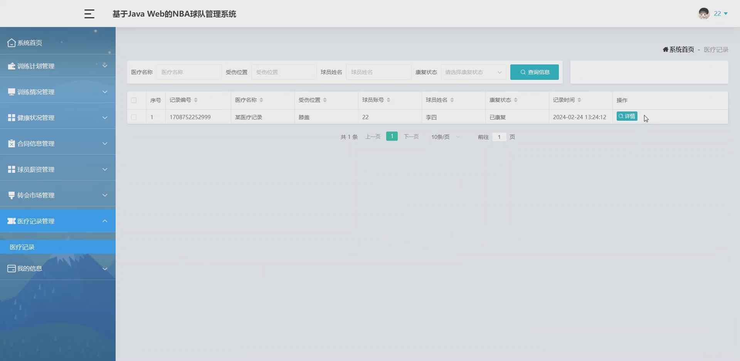The image size is (740, 361).
Task: Open the 康复状态 dropdown selector
Action: [x=473, y=72]
